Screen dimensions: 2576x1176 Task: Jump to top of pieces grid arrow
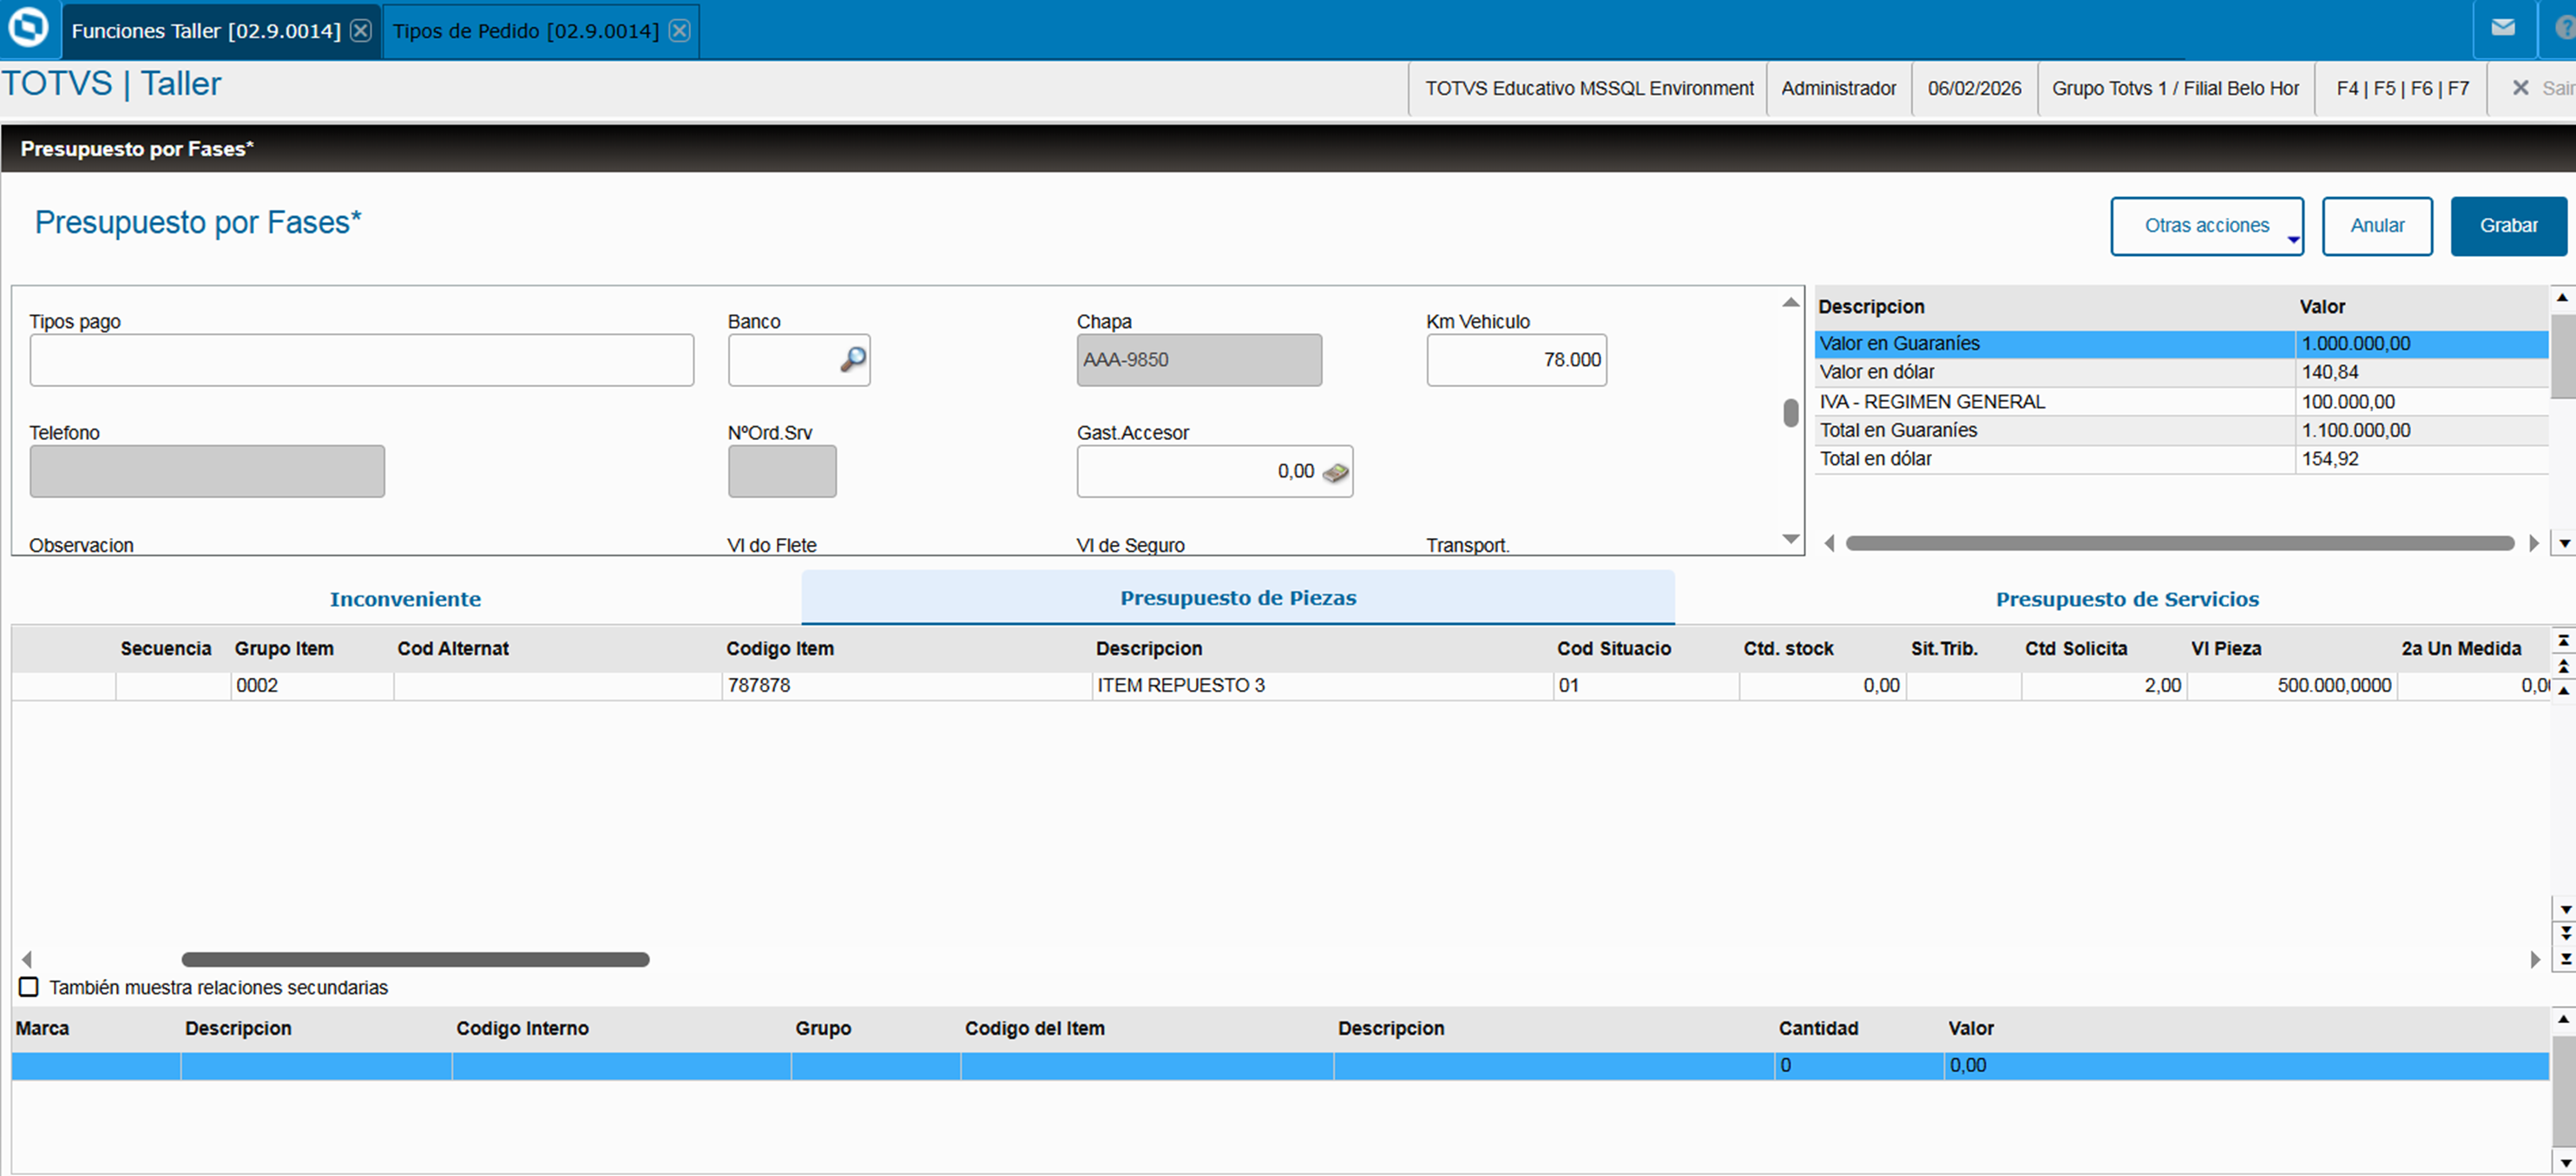click(x=2563, y=640)
